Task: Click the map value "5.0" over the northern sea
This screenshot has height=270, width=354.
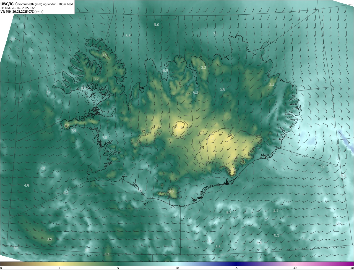Action: (157, 25)
